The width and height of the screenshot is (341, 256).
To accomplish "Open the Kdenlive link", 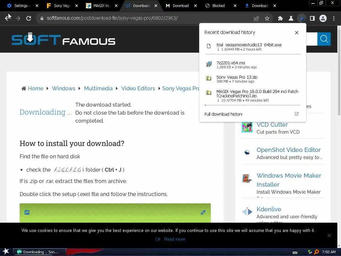I will [x=269, y=209].
